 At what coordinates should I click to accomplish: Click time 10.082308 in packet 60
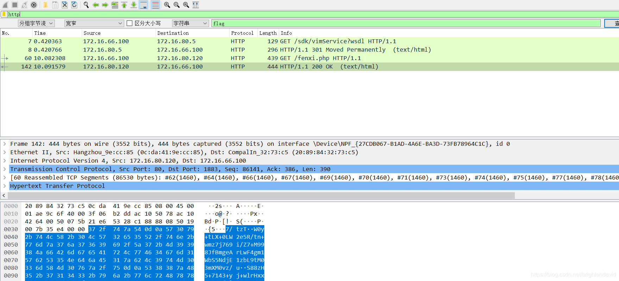(x=50, y=58)
